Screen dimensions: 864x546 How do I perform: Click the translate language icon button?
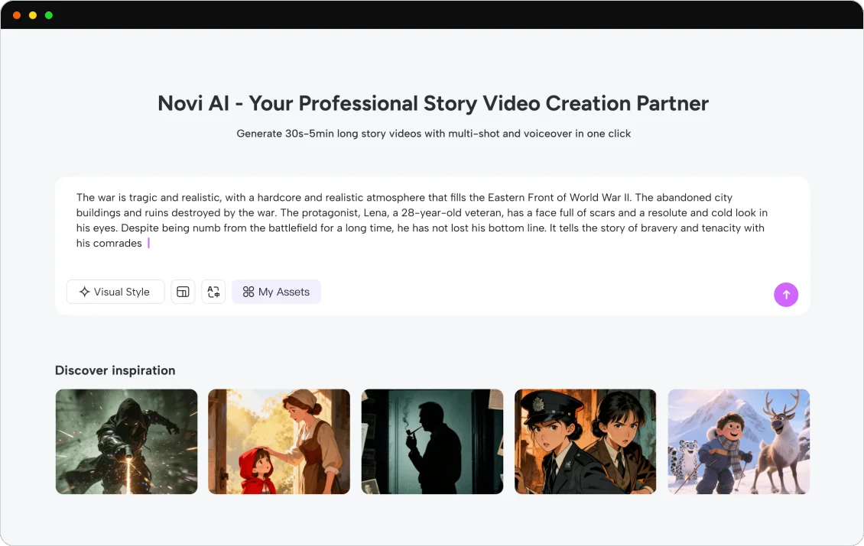click(213, 292)
